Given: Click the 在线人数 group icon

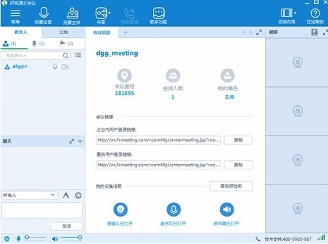Looking at the screenshot, I should [173, 75].
